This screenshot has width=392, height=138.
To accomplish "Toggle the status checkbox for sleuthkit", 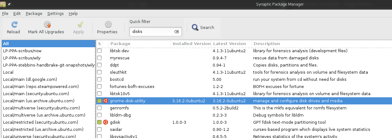I will tap(99, 72).
